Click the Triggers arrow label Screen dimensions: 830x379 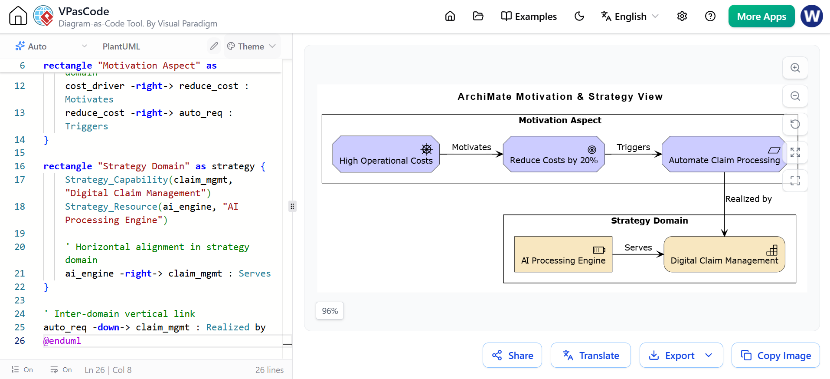pyautogui.click(x=633, y=147)
